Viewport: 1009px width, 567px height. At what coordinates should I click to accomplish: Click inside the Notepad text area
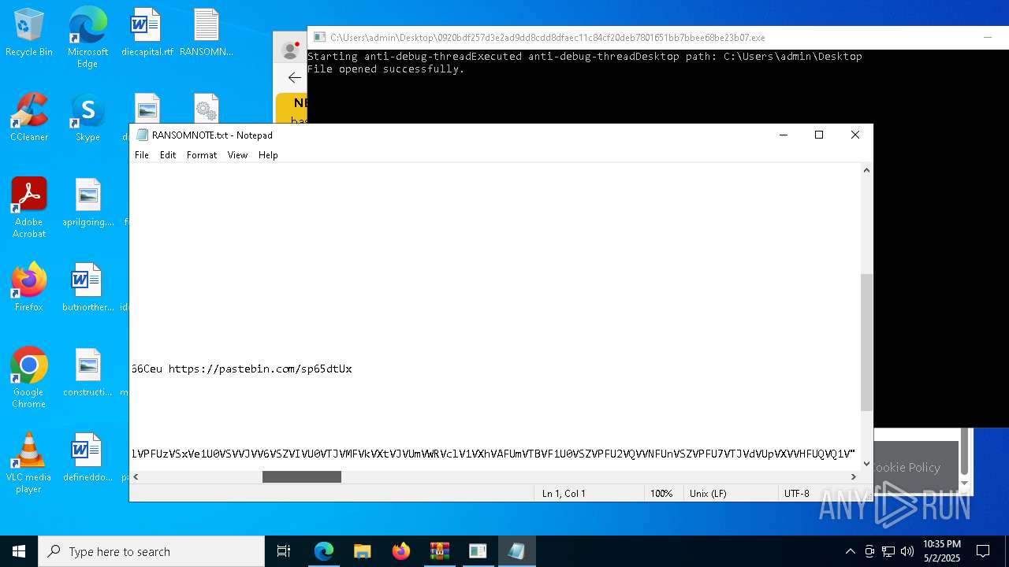tap(495, 317)
